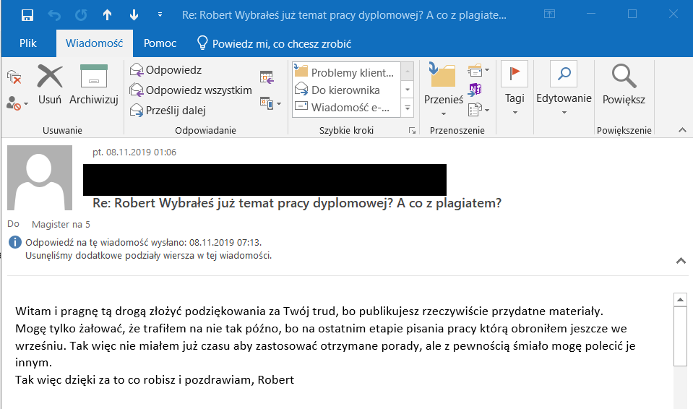Click the reply with meeting icon

[x=267, y=77]
